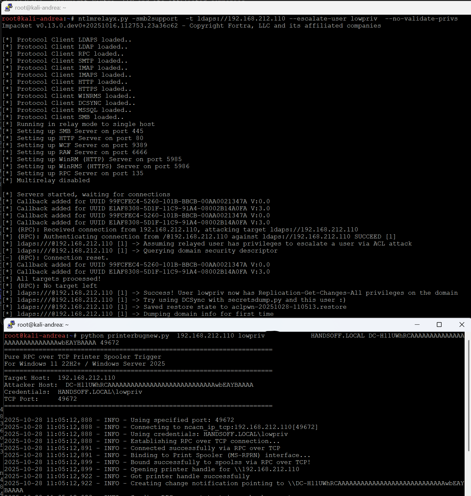Click 'Setting up SMB Server on port 445'

point(73,131)
